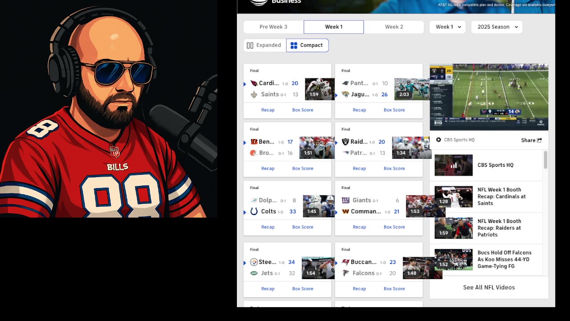Open Box Score for Steelers vs Jets
Viewport: 570px width, 321px height.
(x=303, y=288)
